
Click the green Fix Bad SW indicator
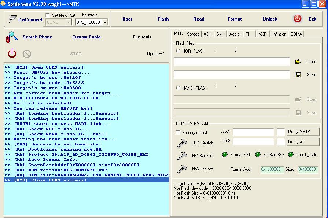pos(258,155)
